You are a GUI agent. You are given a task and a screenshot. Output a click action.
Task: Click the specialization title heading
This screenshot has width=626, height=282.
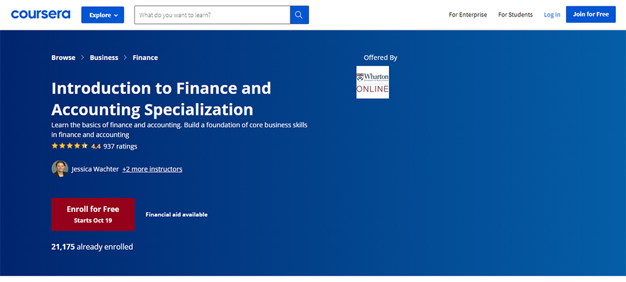161,99
